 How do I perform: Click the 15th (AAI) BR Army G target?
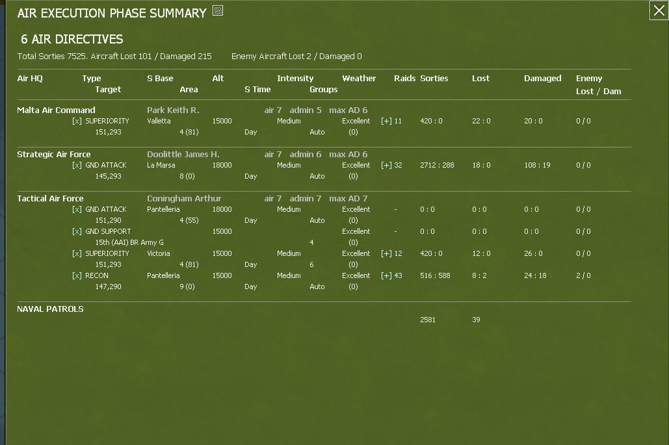129,242
